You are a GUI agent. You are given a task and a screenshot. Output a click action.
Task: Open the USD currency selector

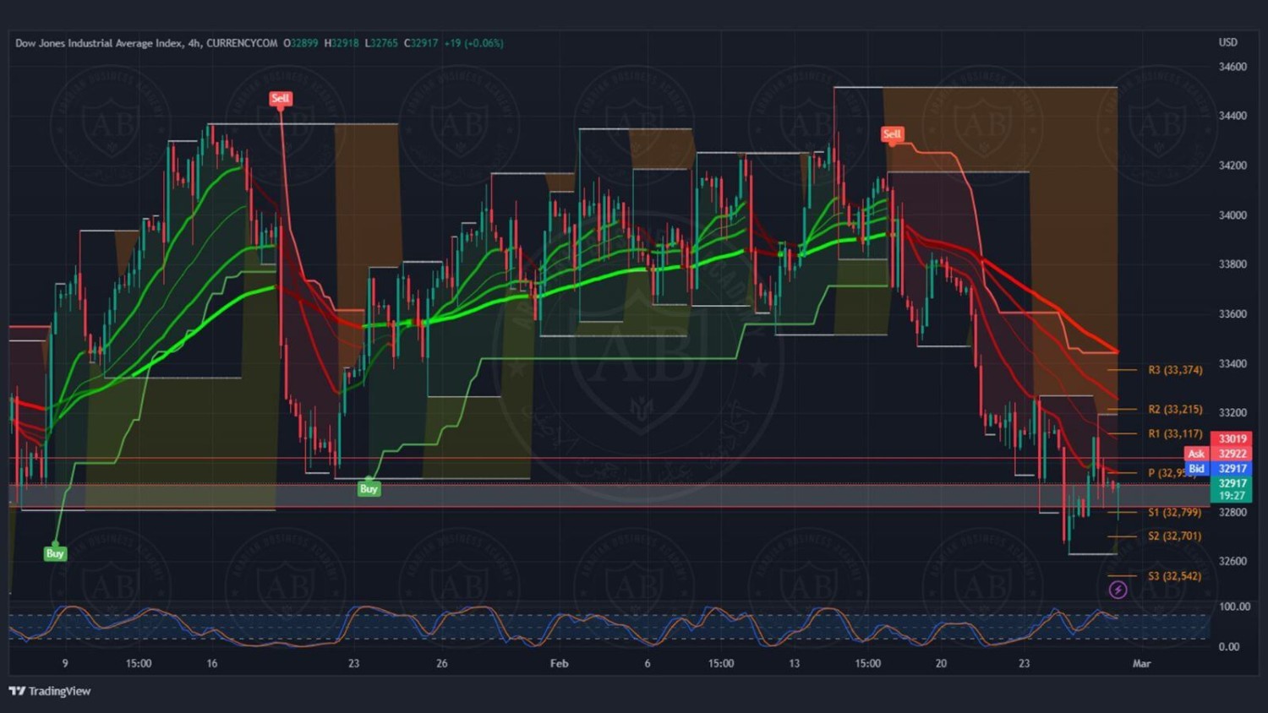(1227, 42)
